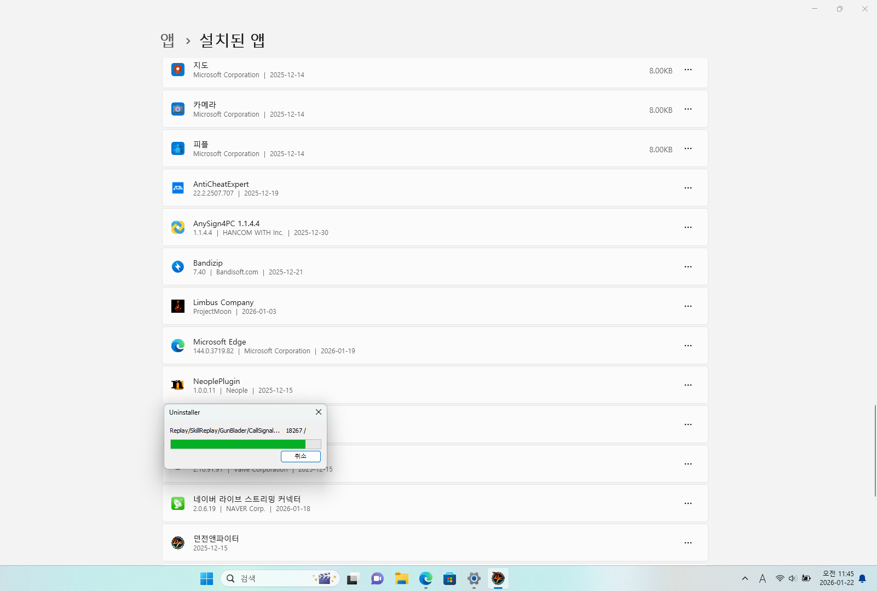Click the NeoplePlugin app icon
Screen dimensions: 877x591
pos(178,385)
